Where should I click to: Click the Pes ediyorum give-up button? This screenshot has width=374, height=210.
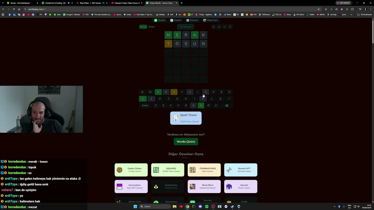click(x=186, y=27)
